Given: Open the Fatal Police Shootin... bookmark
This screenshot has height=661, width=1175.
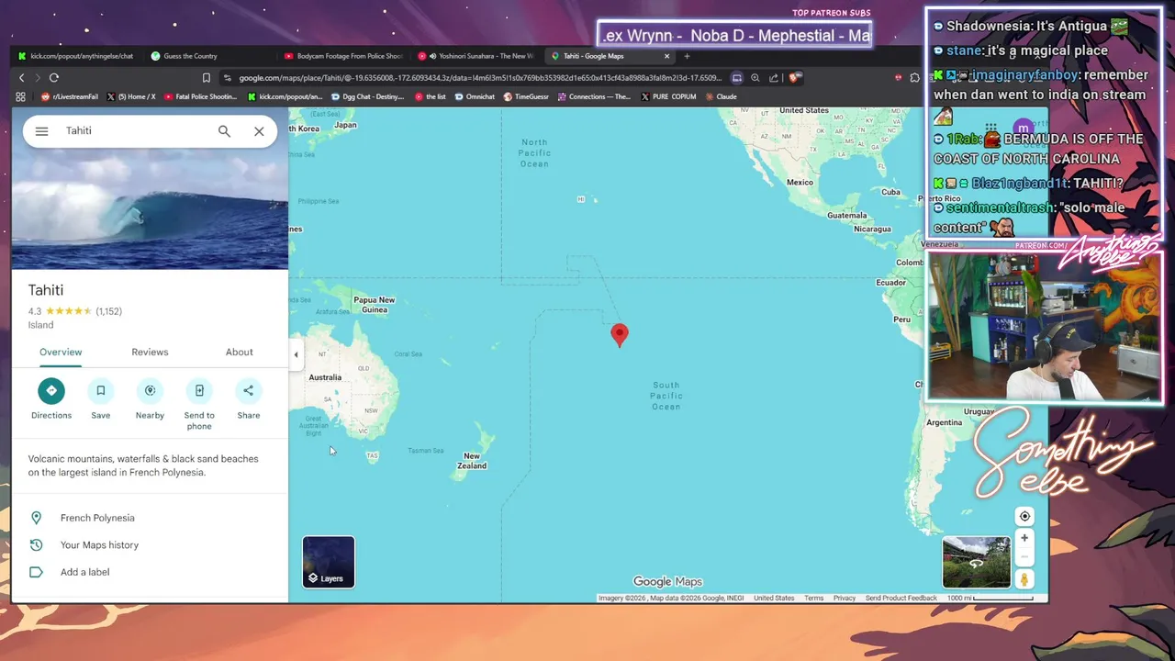Looking at the screenshot, I should (200, 96).
